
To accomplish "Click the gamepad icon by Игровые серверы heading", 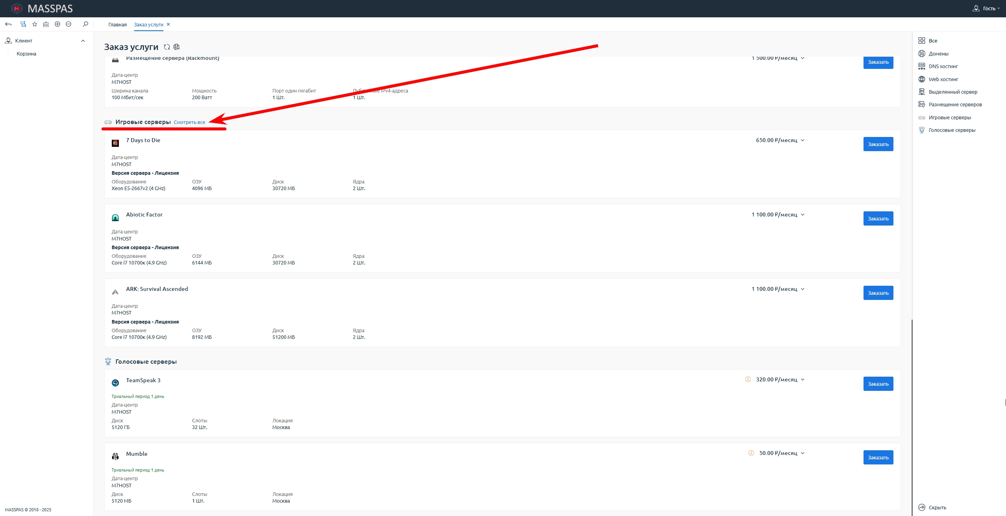I will coord(108,122).
